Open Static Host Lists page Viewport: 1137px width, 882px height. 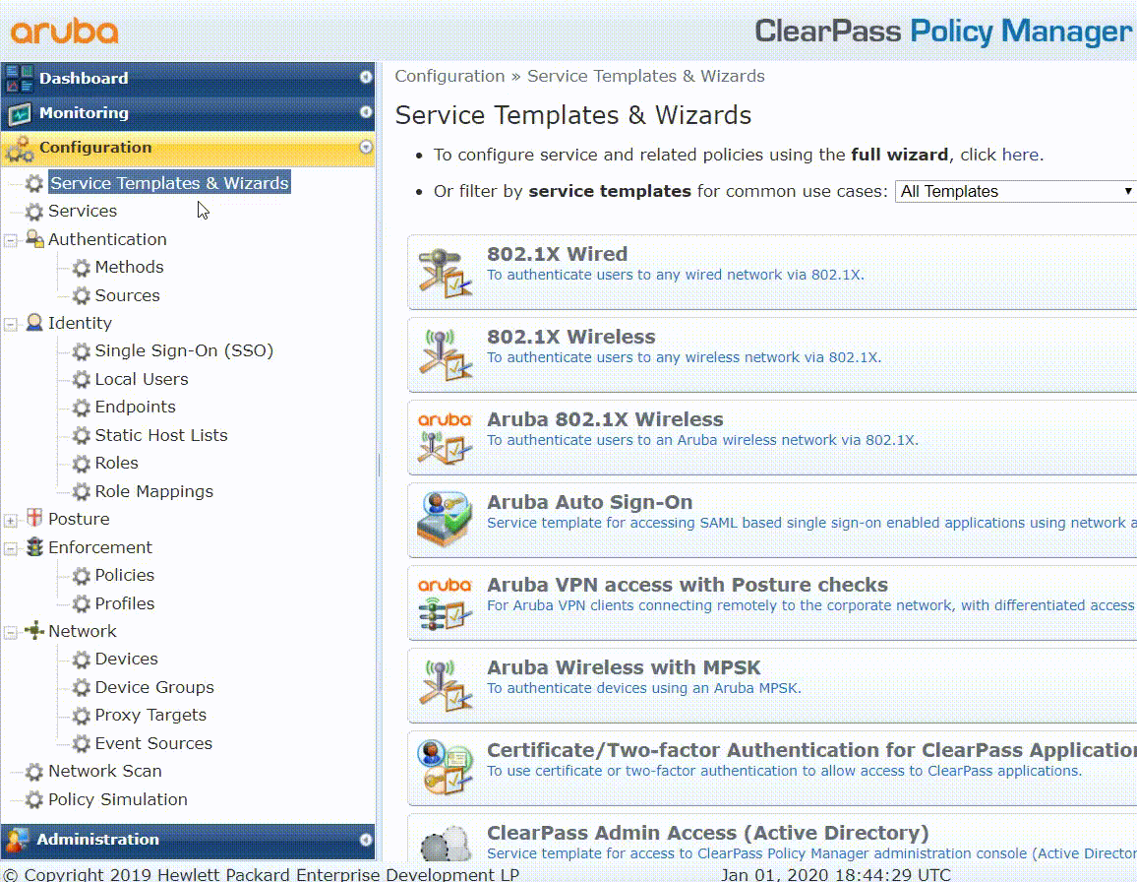pos(161,435)
